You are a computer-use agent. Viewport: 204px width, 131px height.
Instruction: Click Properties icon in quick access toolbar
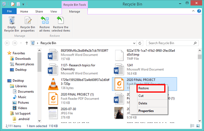tap(13, 4)
